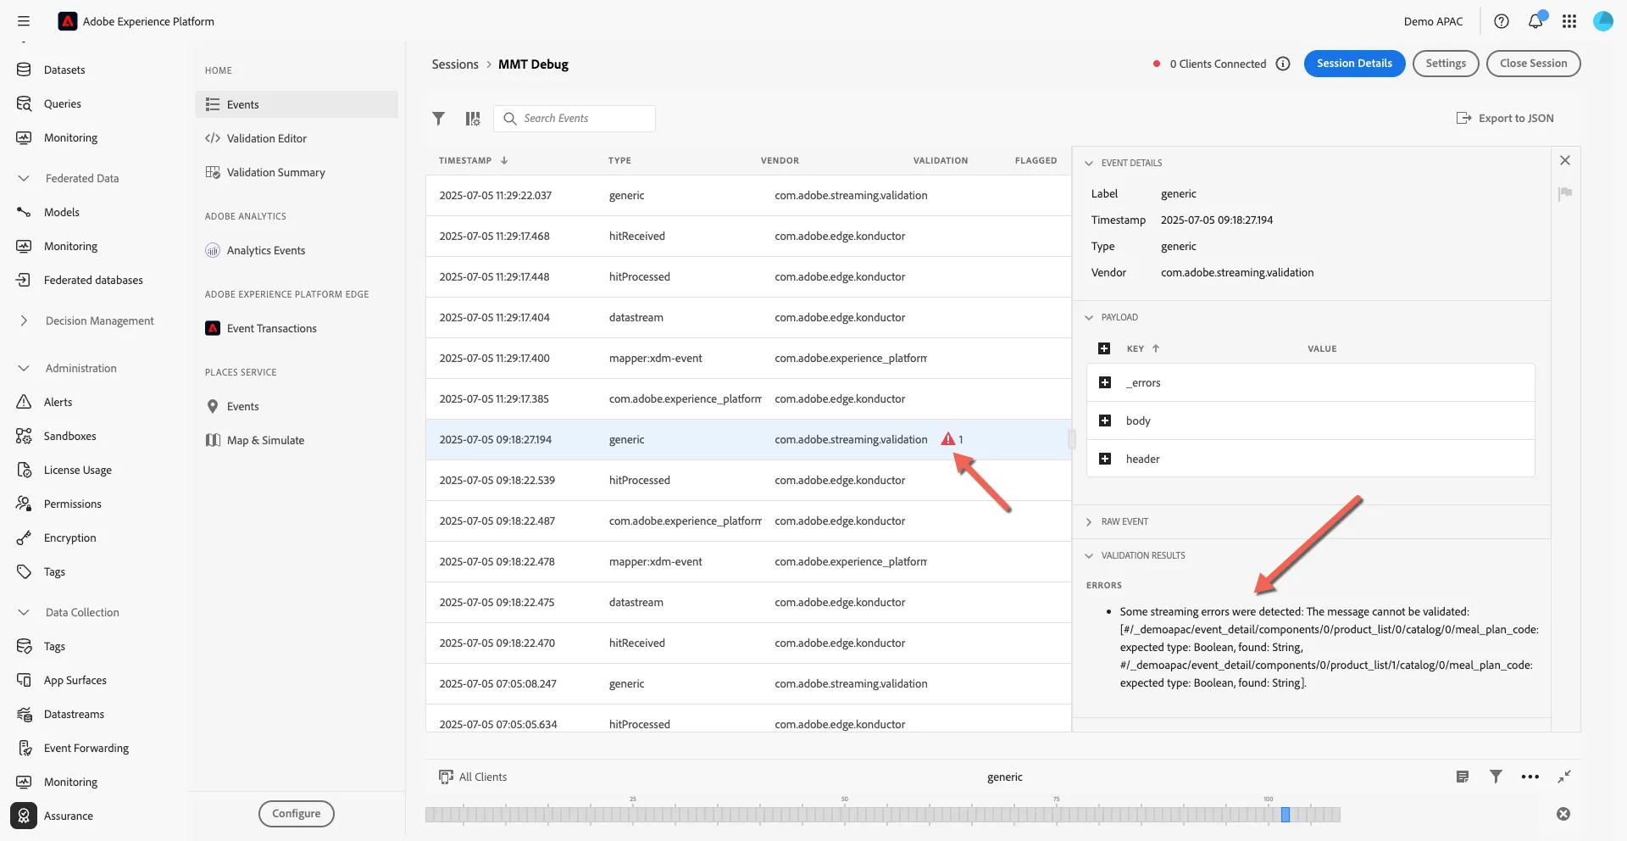
Task: Focus the Search Events field
Action: [x=575, y=119]
